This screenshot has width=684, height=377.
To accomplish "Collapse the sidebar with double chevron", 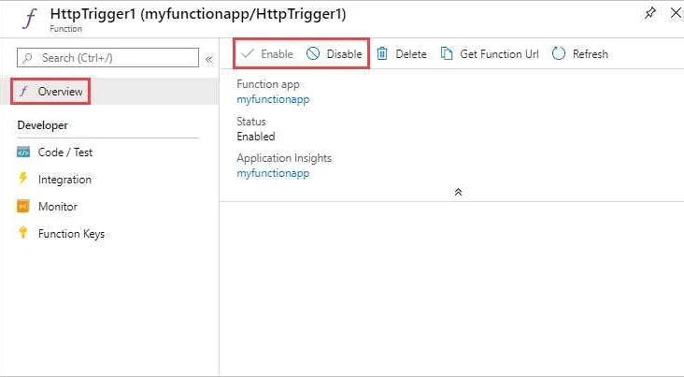I will pos(209,60).
